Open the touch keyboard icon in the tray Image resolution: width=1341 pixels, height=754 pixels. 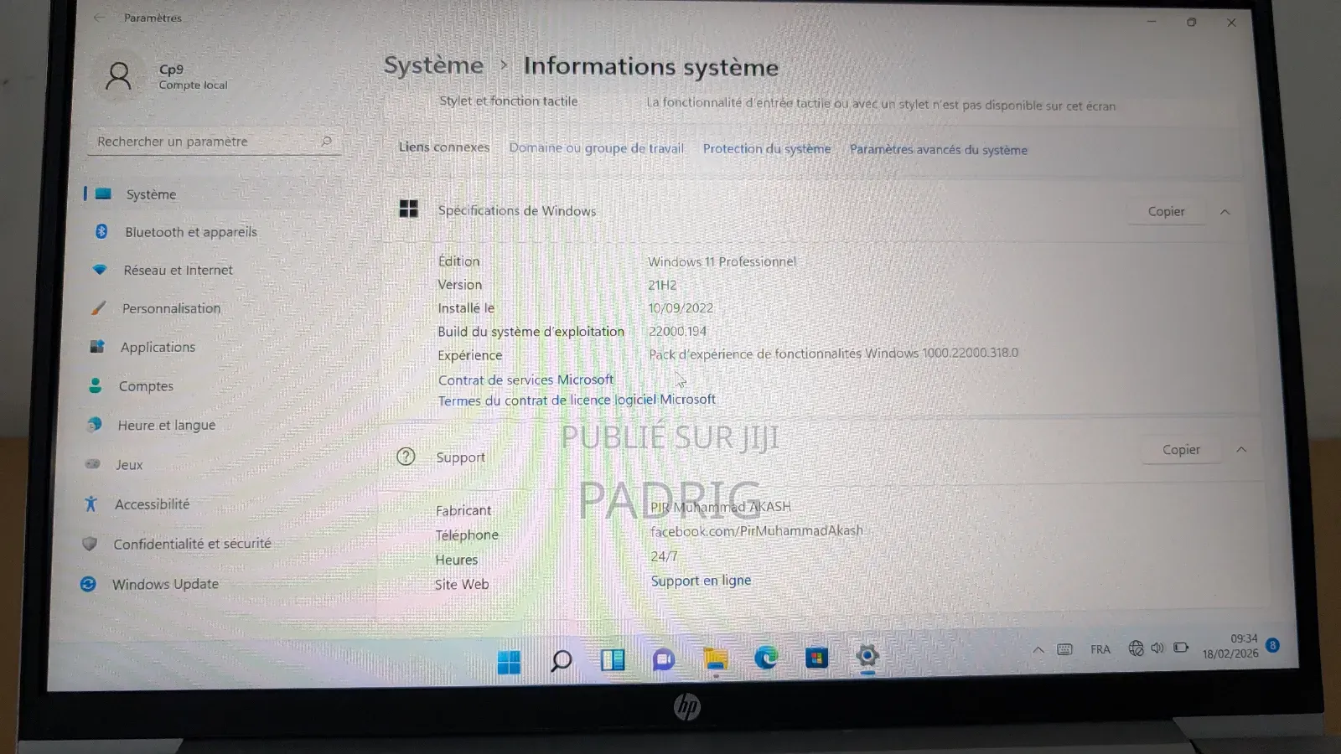coord(1064,648)
